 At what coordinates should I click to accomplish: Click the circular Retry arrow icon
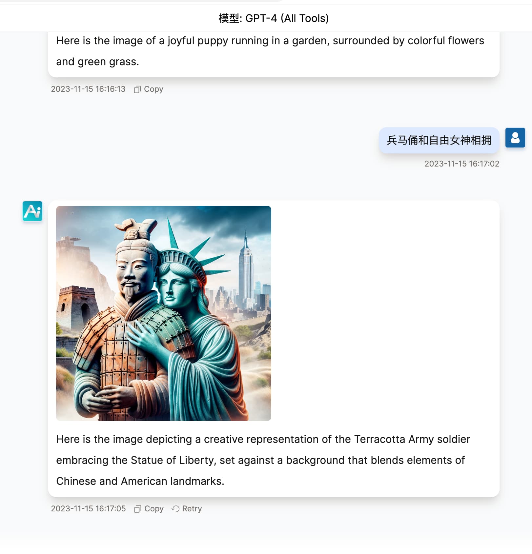click(175, 509)
